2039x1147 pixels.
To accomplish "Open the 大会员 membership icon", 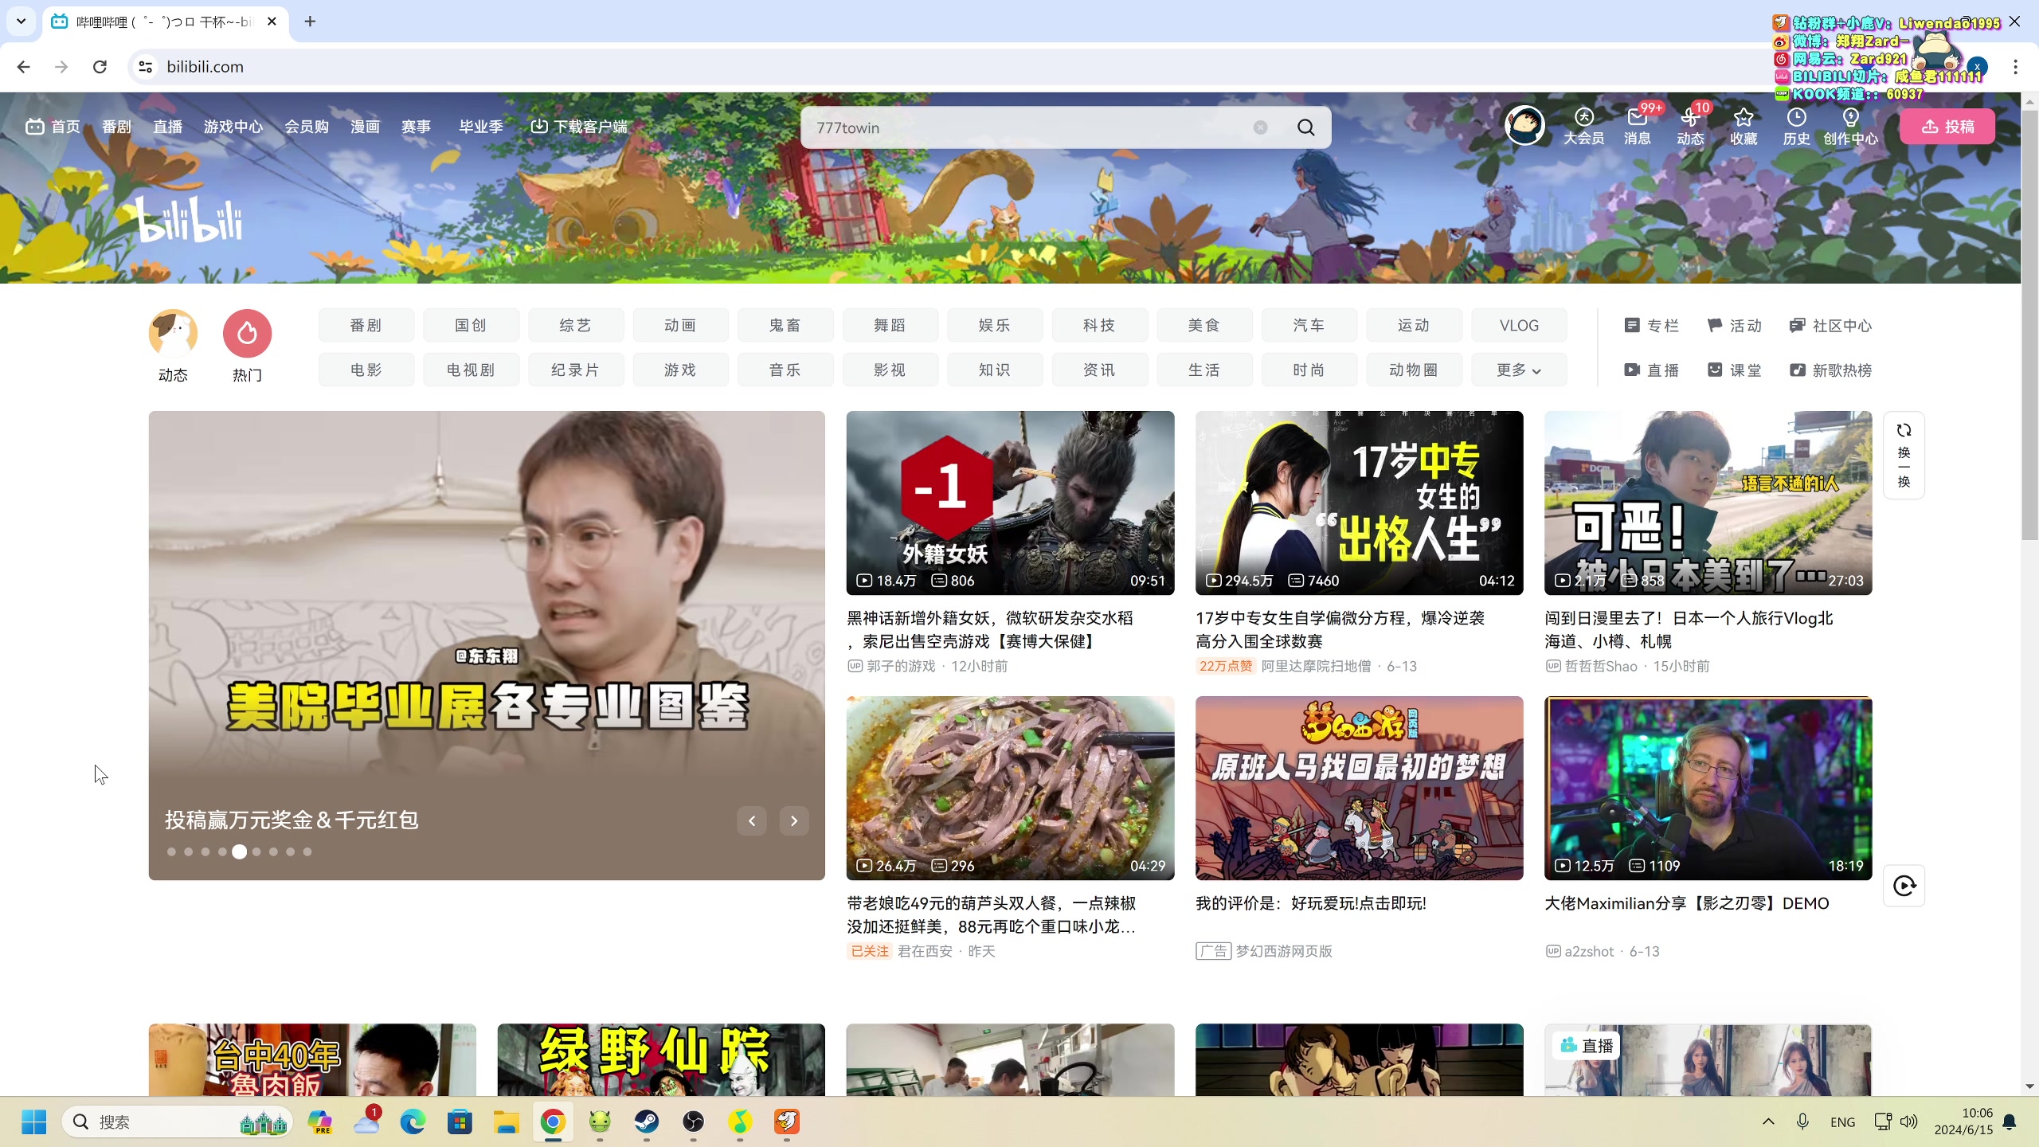I will 1583,127.
